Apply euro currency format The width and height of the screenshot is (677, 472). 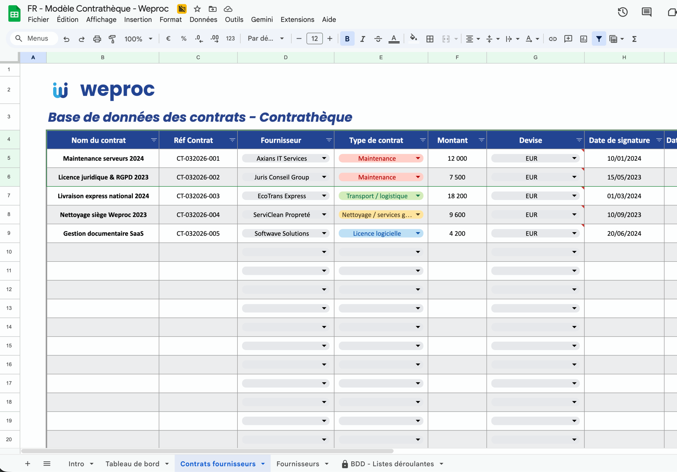[168, 39]
